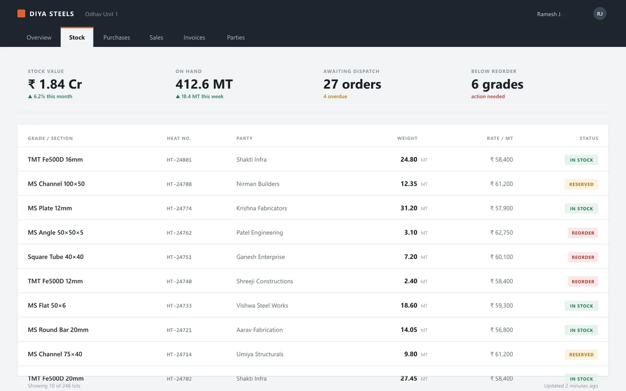The image size is (626, 391).
Task: Click the Weight column header
Action: pos(407,138)
